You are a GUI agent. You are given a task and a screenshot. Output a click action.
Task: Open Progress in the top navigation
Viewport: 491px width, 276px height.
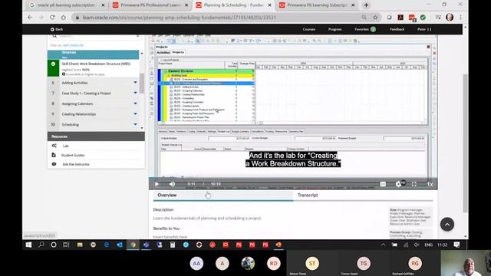pyautogui.click(x=334, y=29)
